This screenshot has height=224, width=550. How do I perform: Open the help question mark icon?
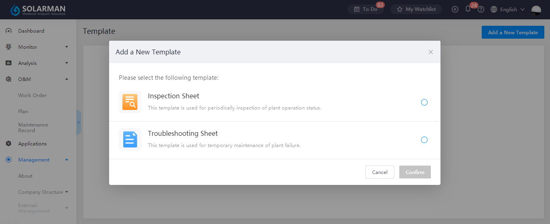pyautogui.click(x=481, y=9)
